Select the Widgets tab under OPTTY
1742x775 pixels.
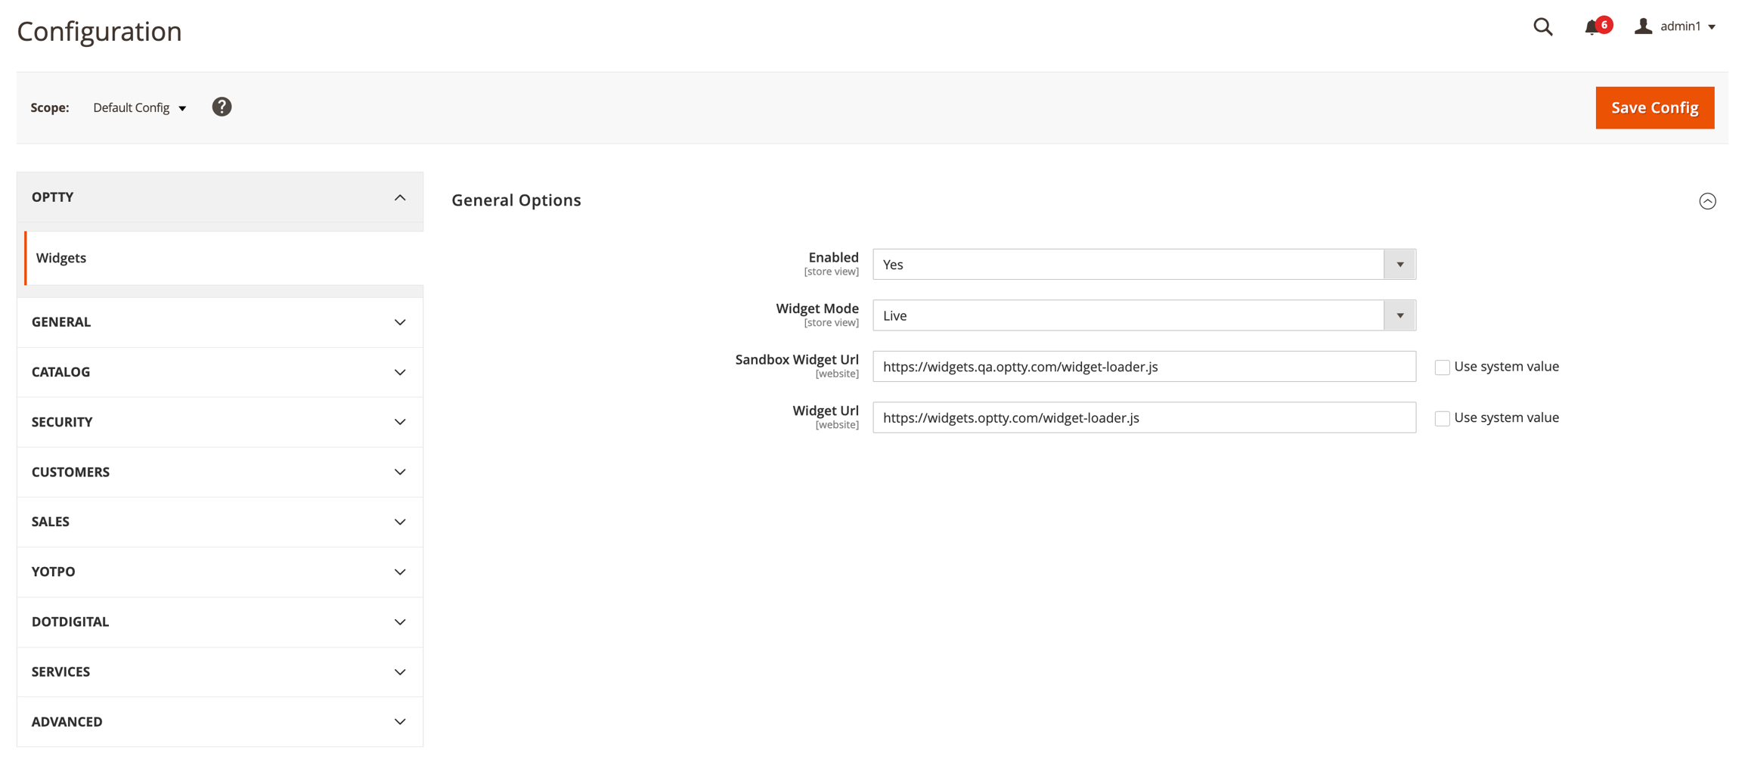tap(61, 258)
